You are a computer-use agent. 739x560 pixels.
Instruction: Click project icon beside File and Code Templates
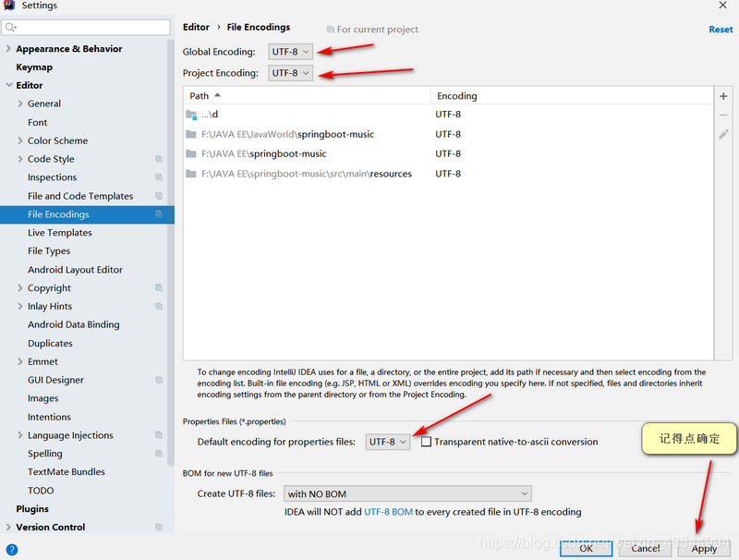(x=159, y=196)
